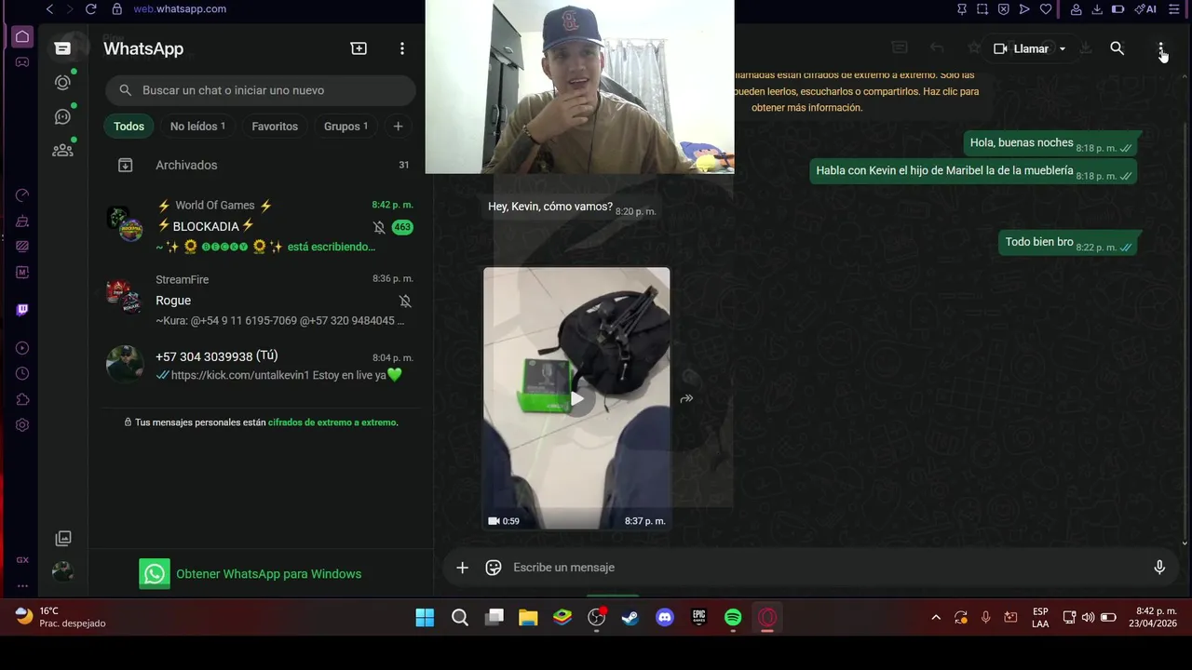
Task: Play the 0:59 video message
Action: [x=576, y=398]
